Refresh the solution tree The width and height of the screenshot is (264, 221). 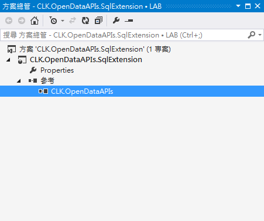(x=85, y=21)
